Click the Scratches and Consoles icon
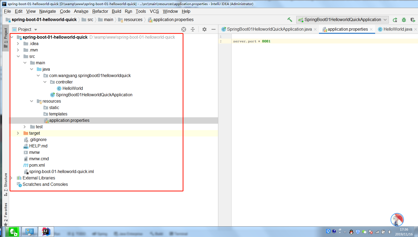 19,184
